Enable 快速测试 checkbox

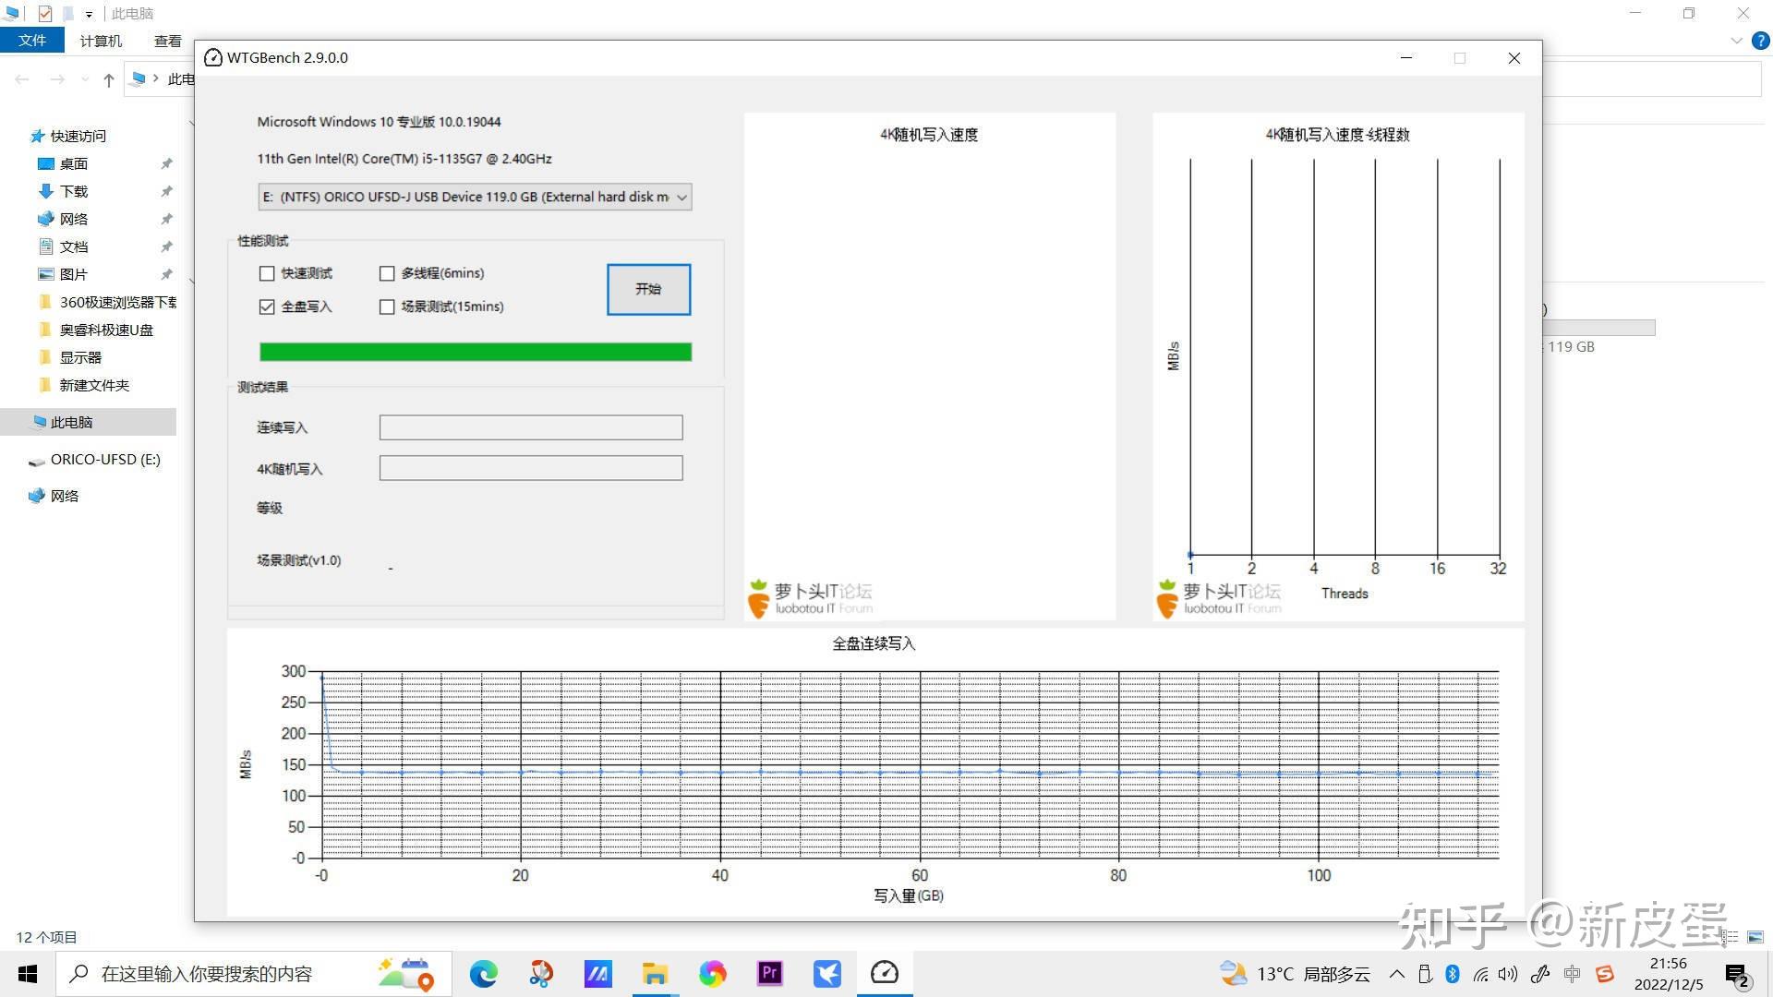pyautogui.click(x=267, y=273)
